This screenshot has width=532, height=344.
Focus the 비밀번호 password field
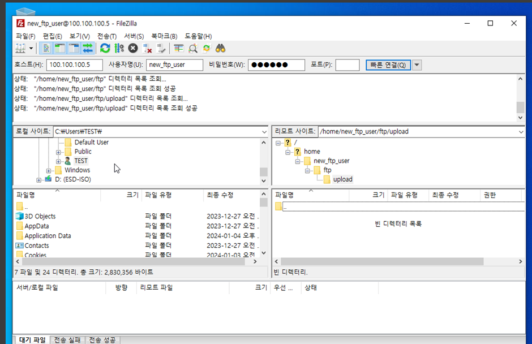pyautogui.click(x=276, y=65)
